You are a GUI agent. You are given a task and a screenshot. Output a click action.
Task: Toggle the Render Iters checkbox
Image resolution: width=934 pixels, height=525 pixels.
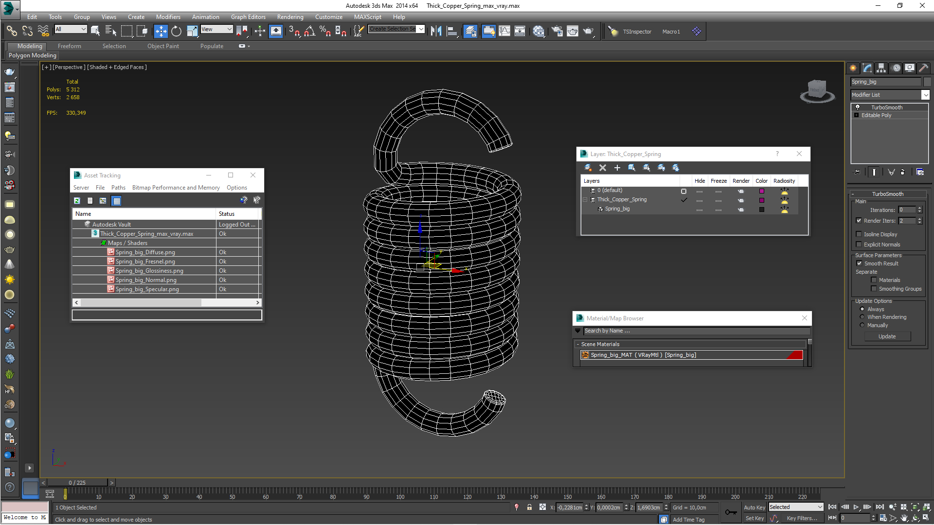pos(859,221)
